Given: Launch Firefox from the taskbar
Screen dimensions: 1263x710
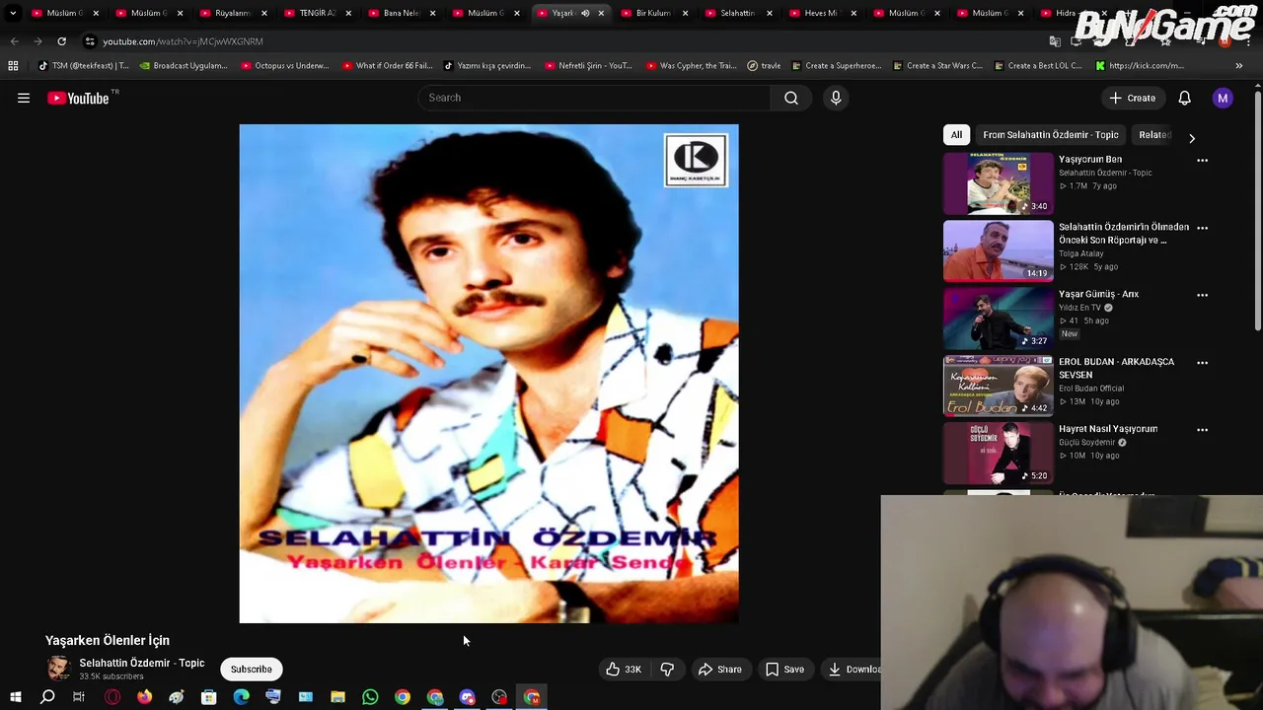Looking at the screenshot, I should point(144,697).
